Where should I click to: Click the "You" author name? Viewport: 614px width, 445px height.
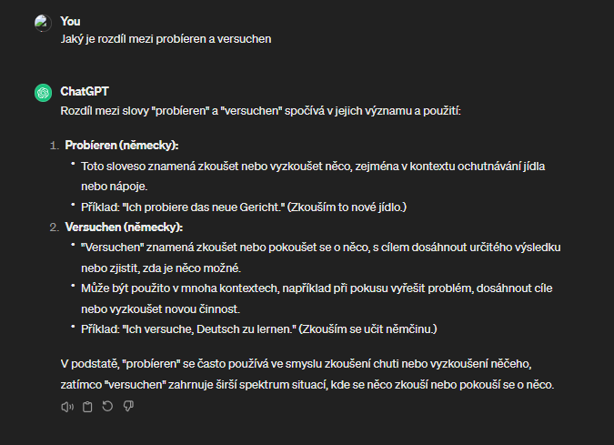70,21
